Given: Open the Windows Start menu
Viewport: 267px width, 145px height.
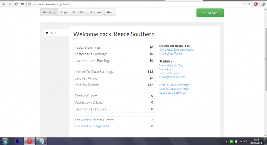Looking at the screenshot, I should [x=5, y=141].
